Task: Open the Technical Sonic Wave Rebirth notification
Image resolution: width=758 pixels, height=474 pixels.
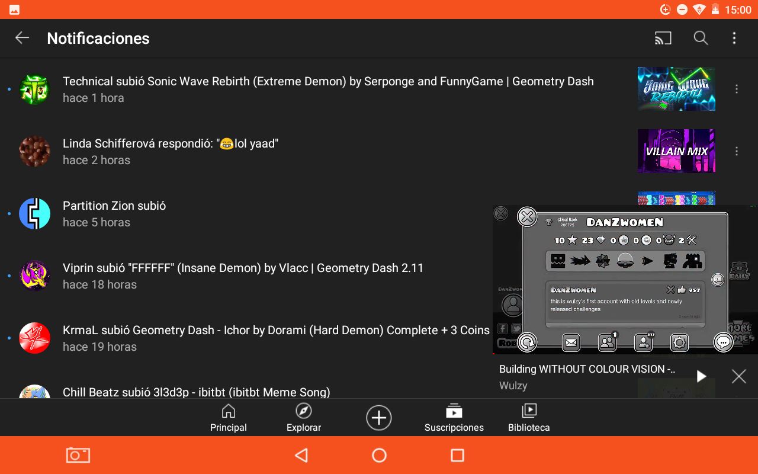Action: tap(379, 89)
